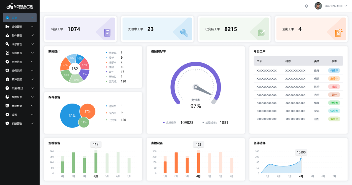Open the User10923810 account dropdown arrow
The image size is (352, 185).
coord(346,6)
